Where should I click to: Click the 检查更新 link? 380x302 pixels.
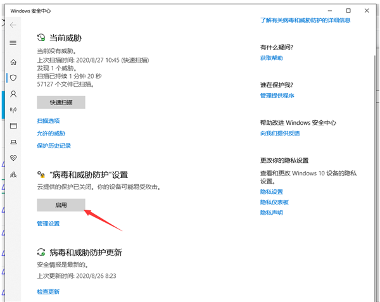coord(48,292)
